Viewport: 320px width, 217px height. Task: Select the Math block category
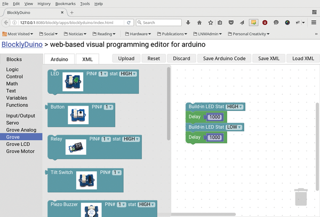(x=12, y=84)
